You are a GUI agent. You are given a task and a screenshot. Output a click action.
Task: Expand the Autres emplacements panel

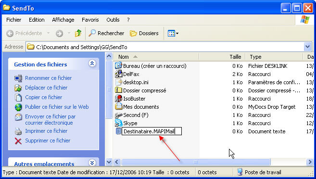[x=92, y=163]
